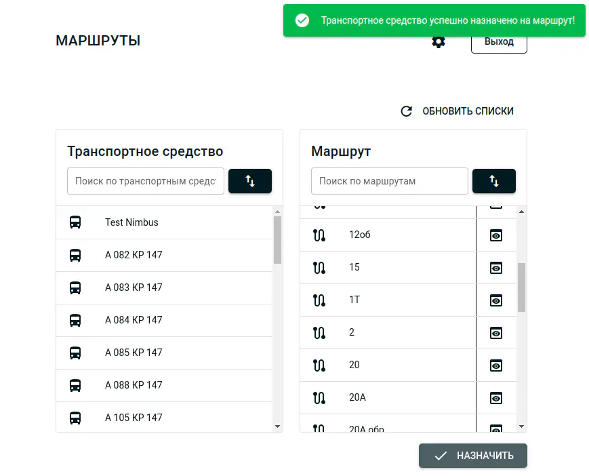Click the success checkmark in green notification
Screen dimensions: 589x476
click(x=302, y=21)
